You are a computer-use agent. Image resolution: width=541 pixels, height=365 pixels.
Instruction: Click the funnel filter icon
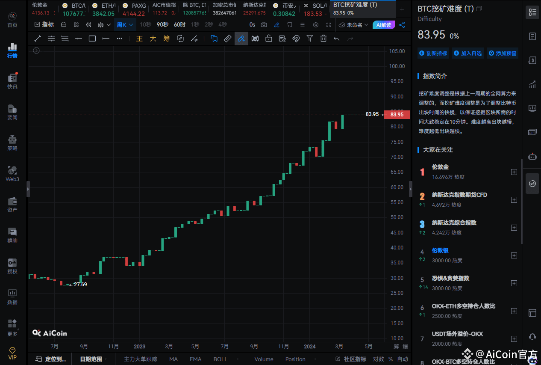coord(310,39)
